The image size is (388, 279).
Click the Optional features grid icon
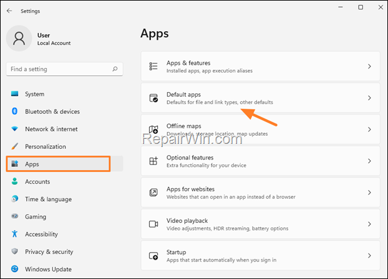click(x=153, y=161)
